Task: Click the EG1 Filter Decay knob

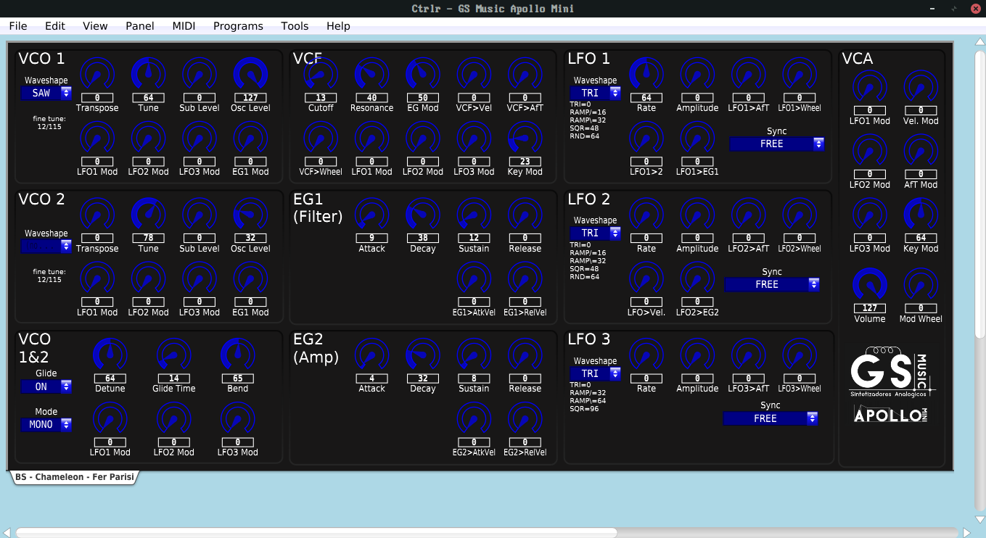Action: coord(422,215)
